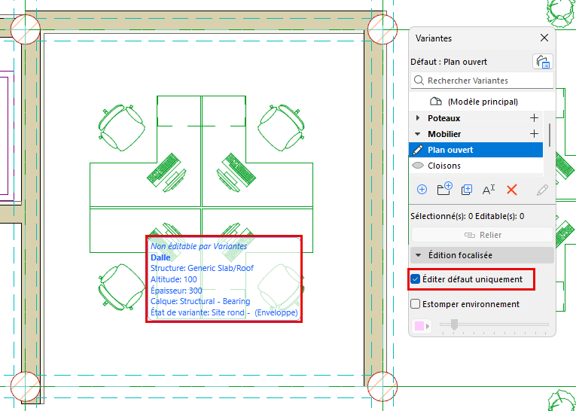This screenshot has height=411, width=576.
Task: Toggle the eye icon for Cloisons
Action: tap(418, 166)
